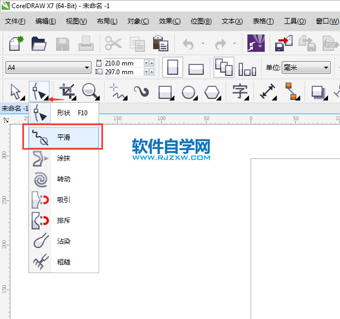Click the Paste clipboard icon
This screenshot has width=340, height=319.
160,43
